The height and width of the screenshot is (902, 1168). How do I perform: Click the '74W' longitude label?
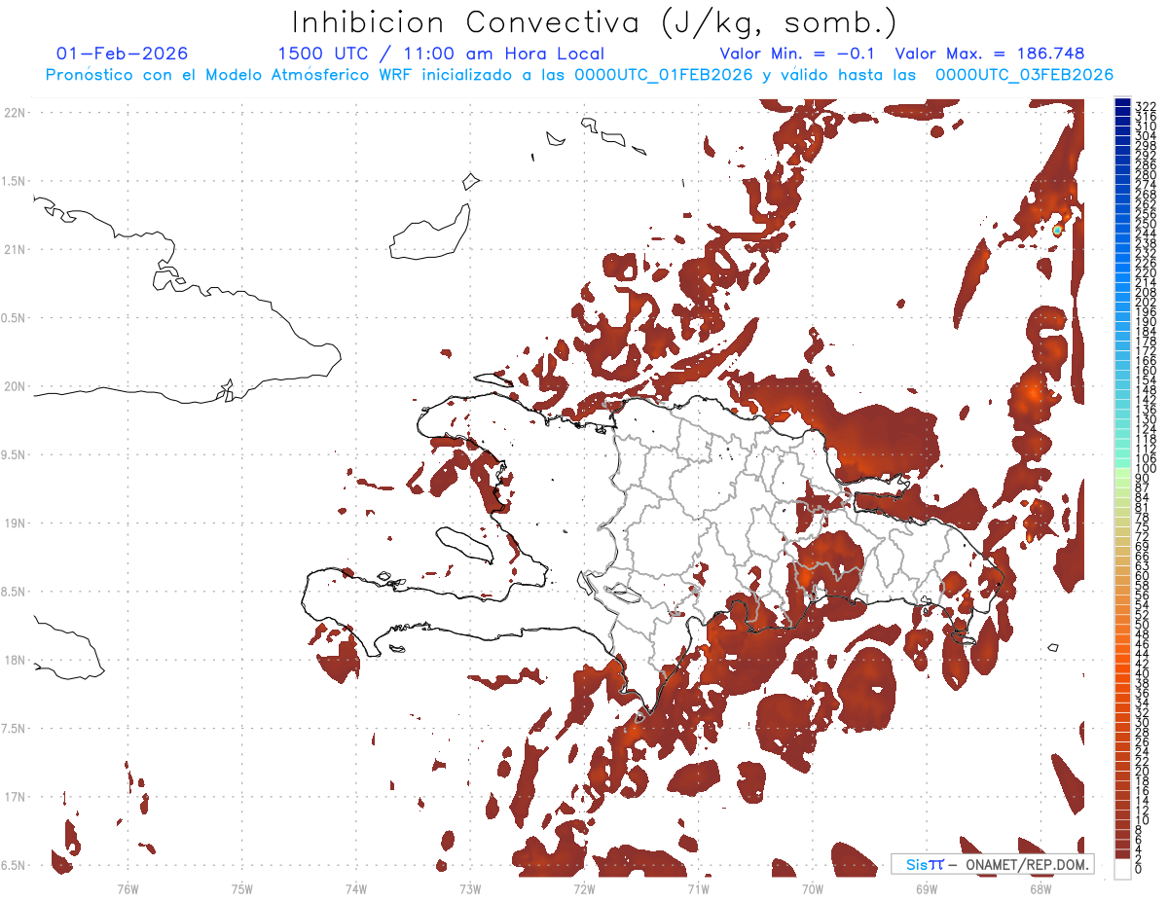(x=356, y=888)
